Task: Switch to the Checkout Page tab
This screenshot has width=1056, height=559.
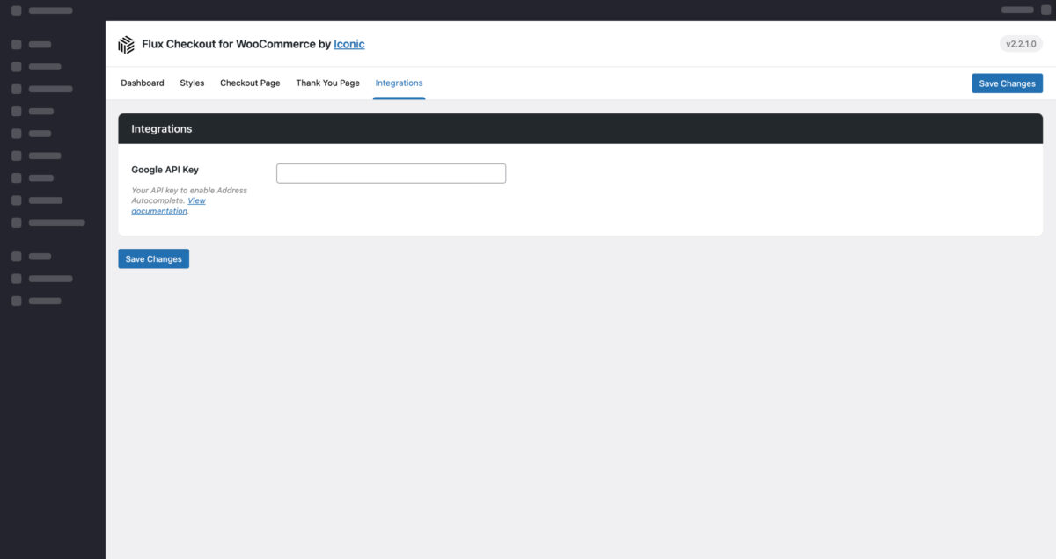Action: pos(250,83)
